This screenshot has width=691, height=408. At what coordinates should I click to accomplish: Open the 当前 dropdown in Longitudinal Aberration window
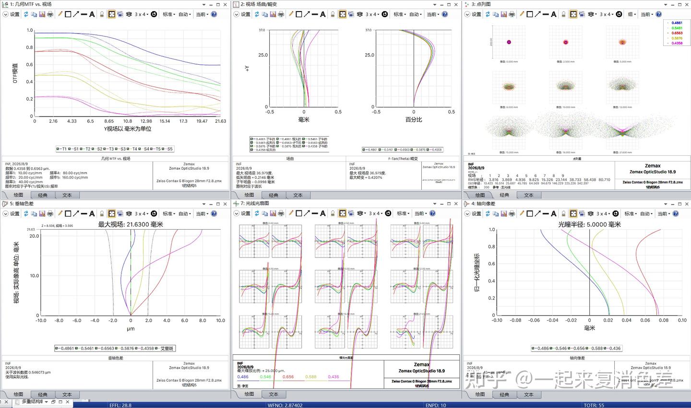pyautogui.click(x=664, y=214)
